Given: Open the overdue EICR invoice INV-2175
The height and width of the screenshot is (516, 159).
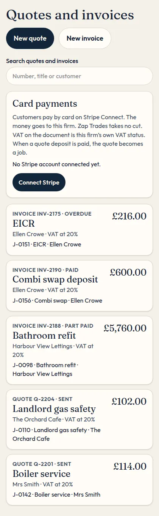Looking at the screenshot, I should tap(79, 230).
